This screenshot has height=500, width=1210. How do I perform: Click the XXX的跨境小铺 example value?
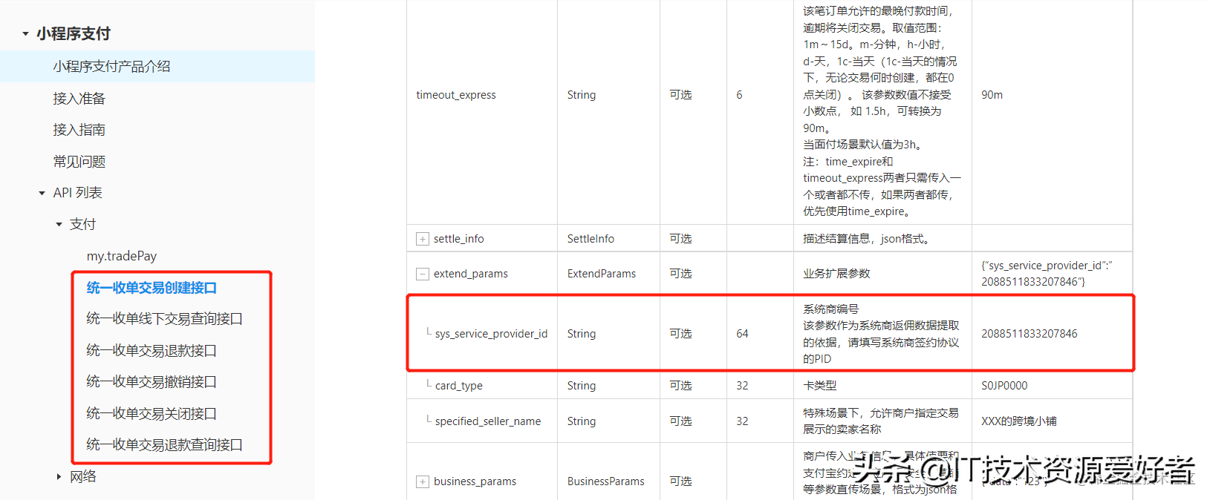1019,421
